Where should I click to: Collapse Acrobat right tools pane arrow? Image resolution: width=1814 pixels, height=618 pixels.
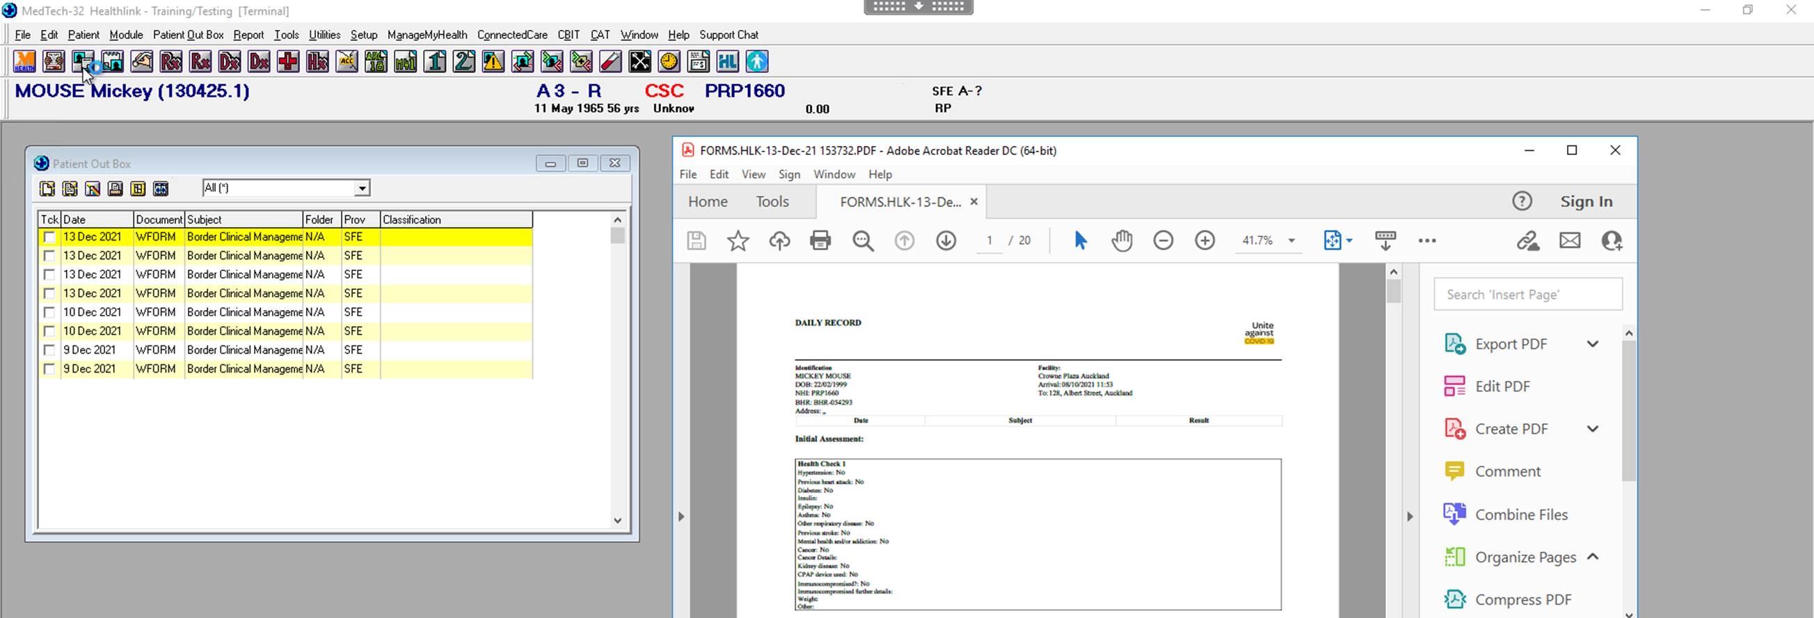[x=1410, y=517]
